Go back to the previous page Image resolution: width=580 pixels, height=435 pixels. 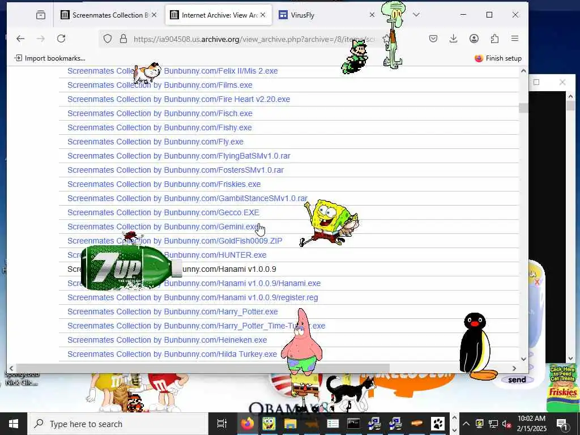click(20, 39)
